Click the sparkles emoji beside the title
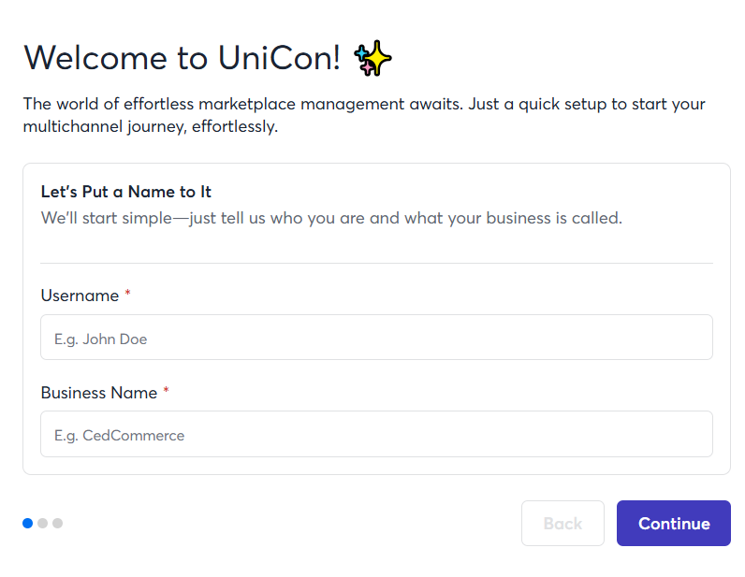Image resolution: width=745 pixels, height=577 pixels. (372, 58)
